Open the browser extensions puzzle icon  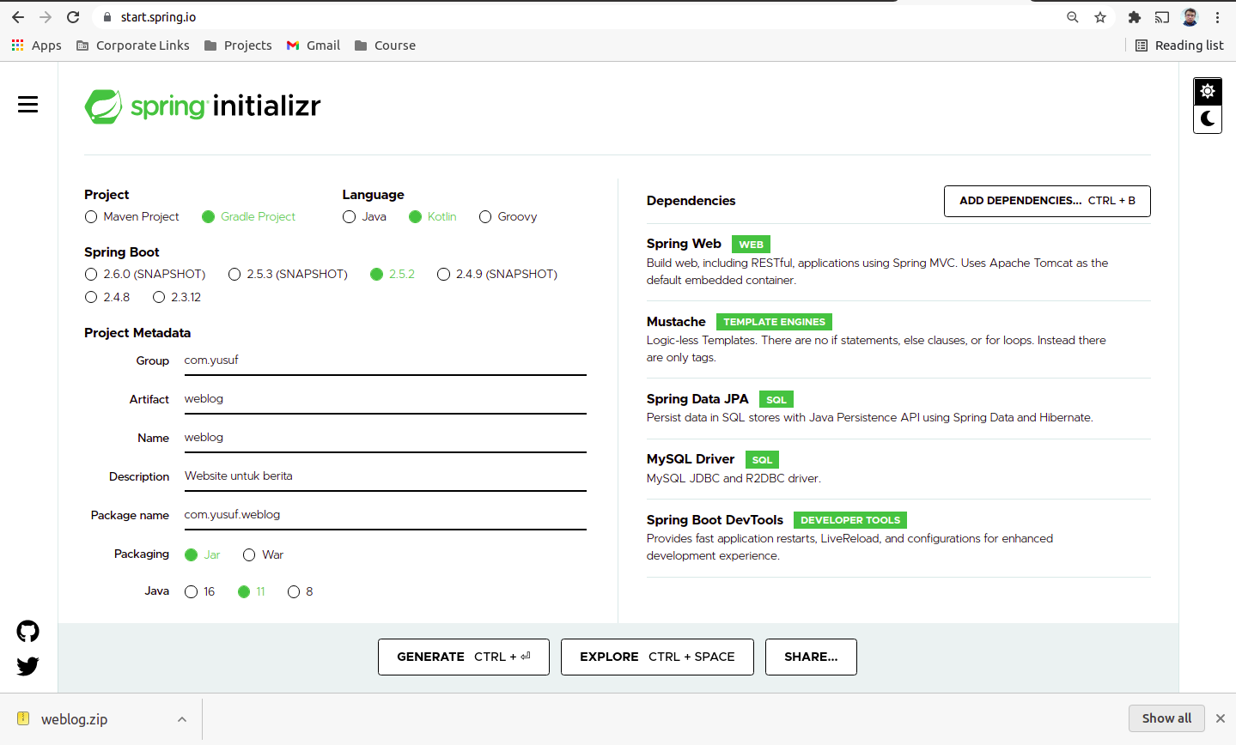[x=1135, y=17]
